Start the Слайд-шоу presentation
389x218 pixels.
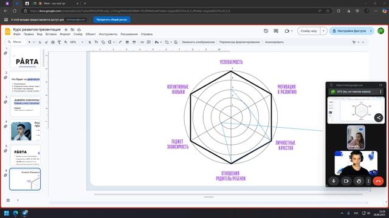[x=309, y=31]
